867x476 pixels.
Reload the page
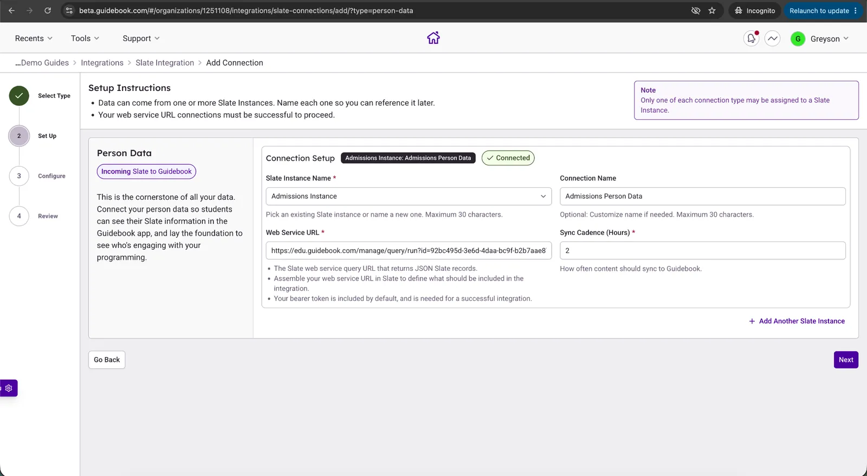point(48,10)
